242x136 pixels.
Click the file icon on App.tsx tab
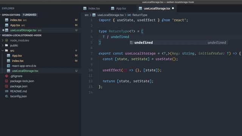tap(113, 8)
